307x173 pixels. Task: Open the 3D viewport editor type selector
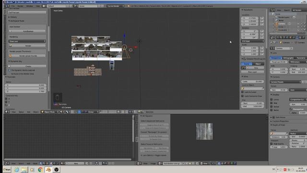tap(7, 112)
